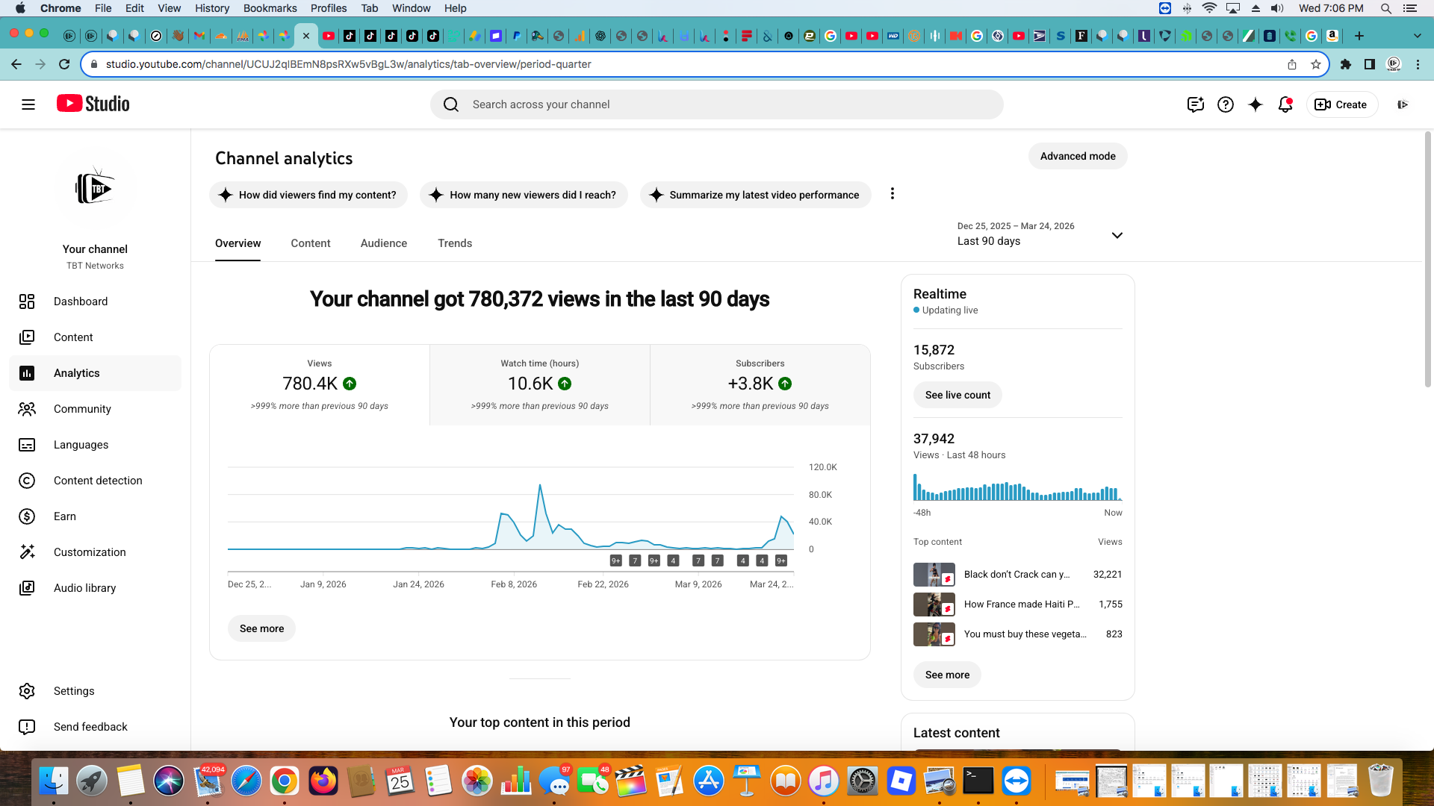Toggle the hamburger navigation menu
The height and width of the screenshot is (806, 1434).
[x=28, y=104]
